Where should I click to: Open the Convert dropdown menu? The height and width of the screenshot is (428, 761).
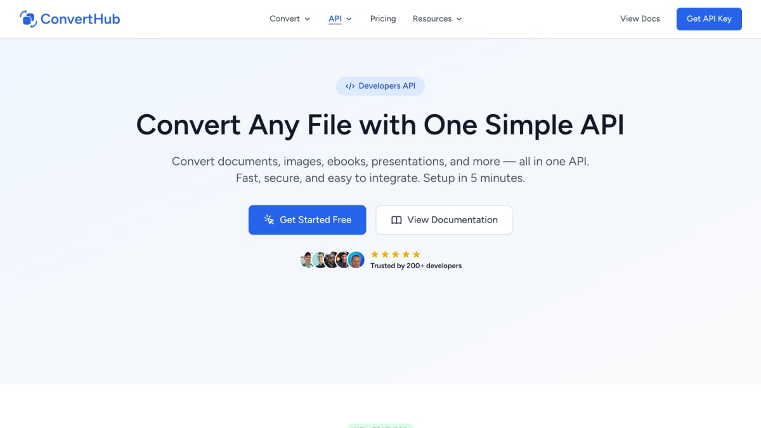[x=290, y=19]
